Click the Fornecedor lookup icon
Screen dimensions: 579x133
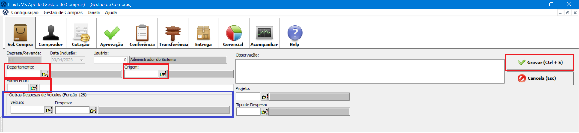point(34,88)
